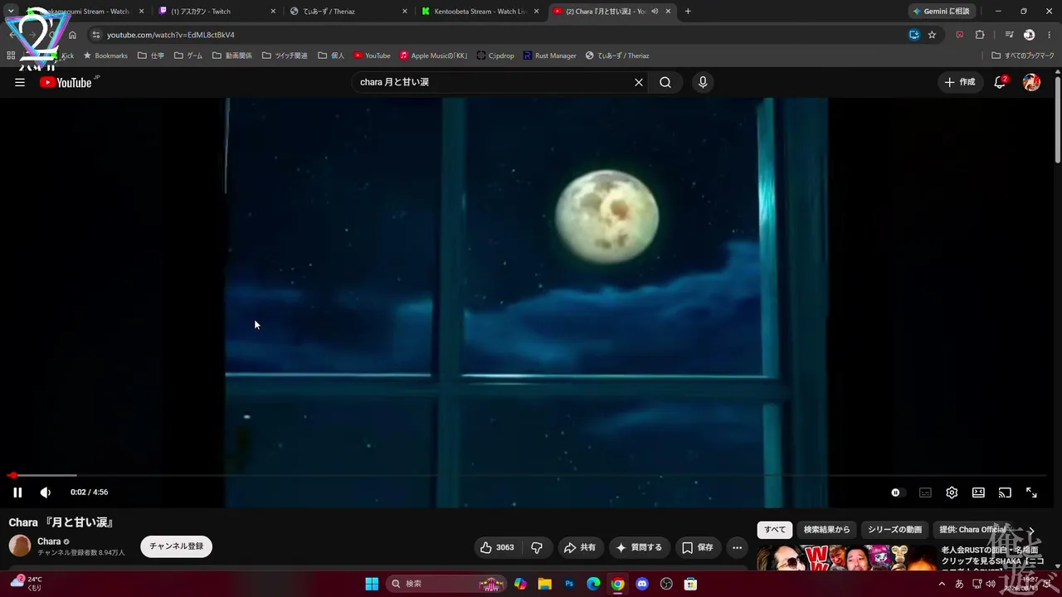Select the すべて filter chip
The image size is (1062, 597).
[775, 530]
